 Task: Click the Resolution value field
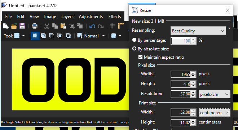pyautogui.click(x=181, y=94)
